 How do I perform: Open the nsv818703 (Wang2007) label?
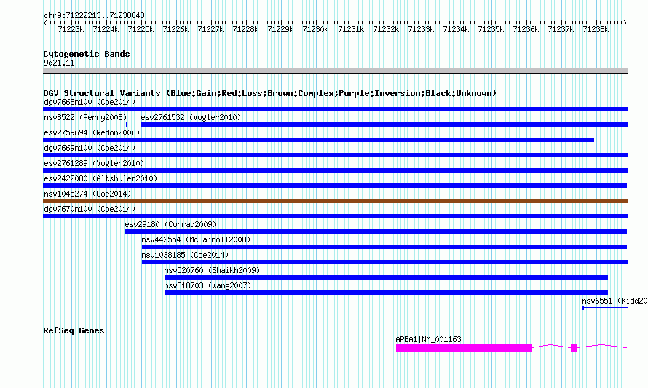coord(208,285)
